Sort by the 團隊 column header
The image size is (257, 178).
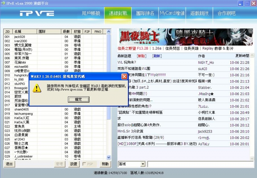[49, 31]
